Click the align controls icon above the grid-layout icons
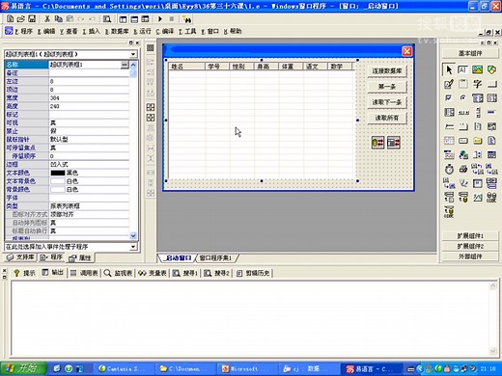The width and height of the screenshot is (502, 376). pyautogui.click(x=151, y=48)
